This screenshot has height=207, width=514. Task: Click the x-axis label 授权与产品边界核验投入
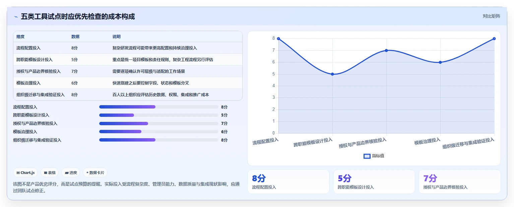363,143
